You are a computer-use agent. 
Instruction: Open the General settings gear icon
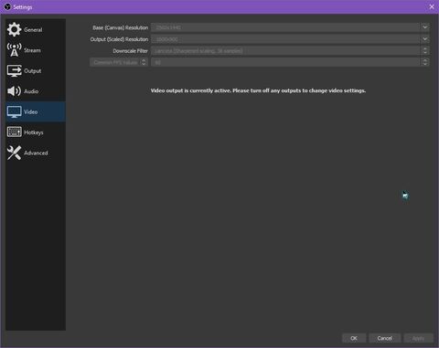[14, 29]
